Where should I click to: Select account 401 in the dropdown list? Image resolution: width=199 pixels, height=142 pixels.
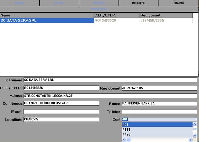coord(157,125)
